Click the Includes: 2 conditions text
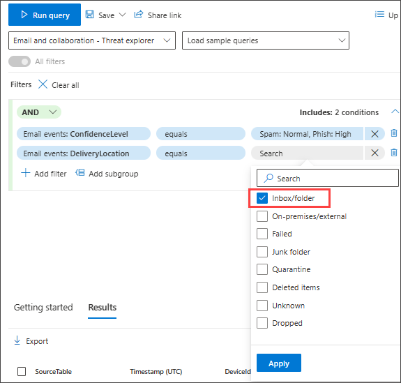The width and height of the screenshot is (401, 383). point(339,112)
